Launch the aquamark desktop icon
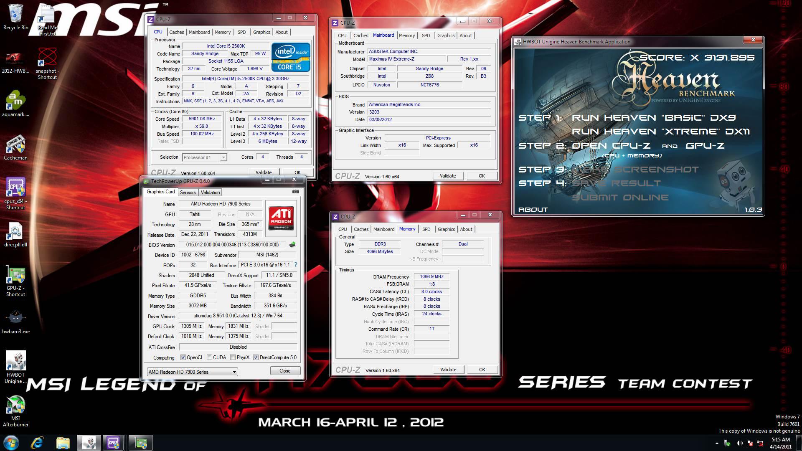The image size is (802, 451). [16, 104]
